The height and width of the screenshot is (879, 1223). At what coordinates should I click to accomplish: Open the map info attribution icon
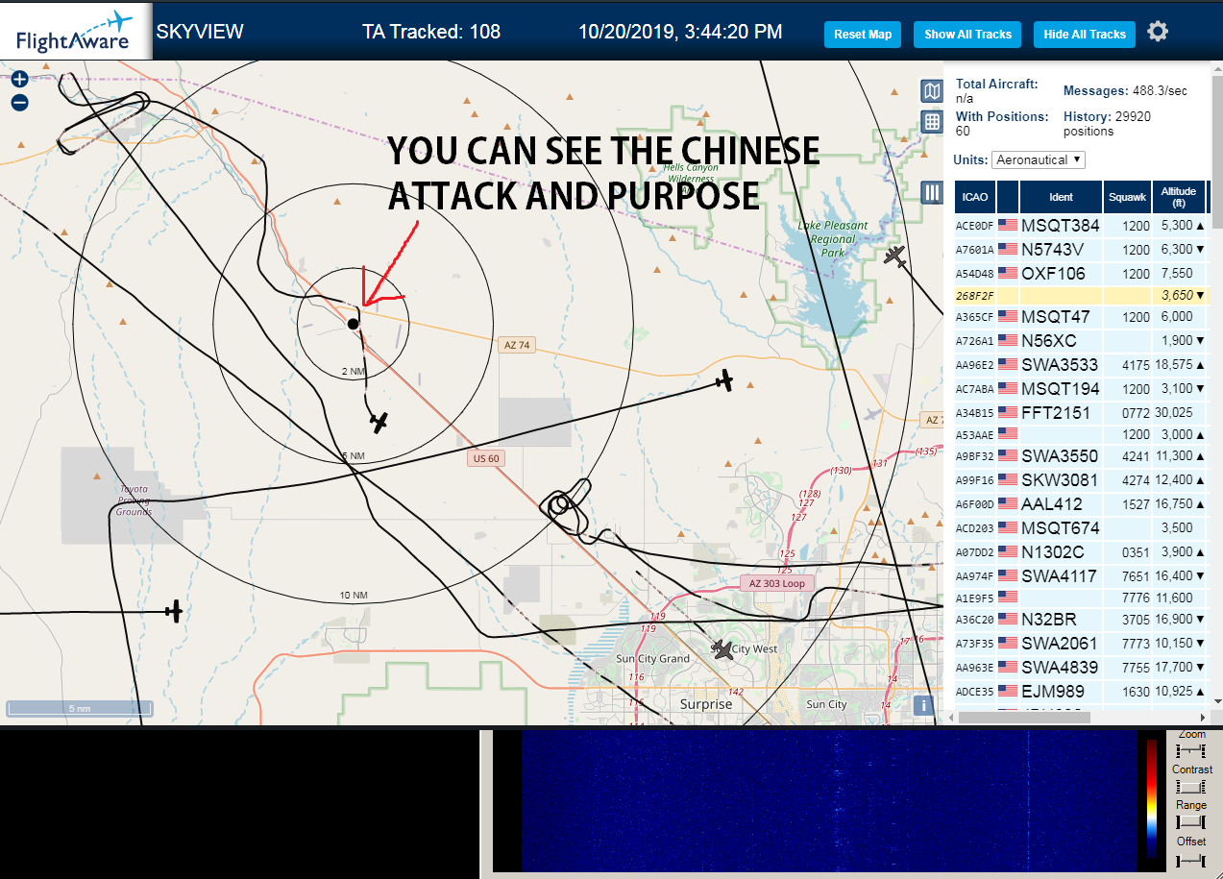(x=923, y=705)
